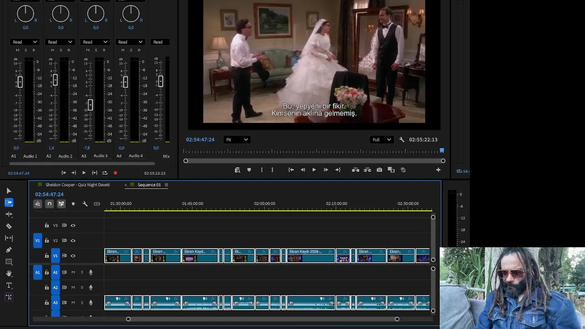
Task: Click the Audio 1 pan knob
Action: 26,14
